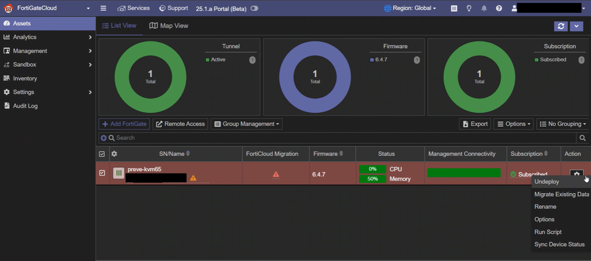Select Sync Device Status from the menu
Screen dimensions: 591x261
[561, 244]
